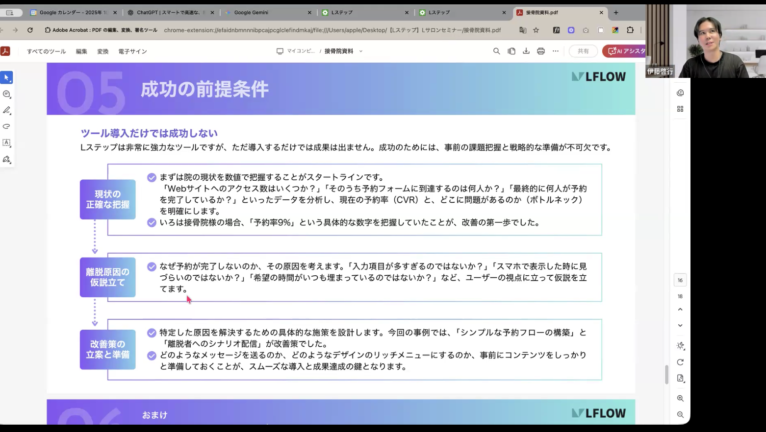Click the 共有 share button
The width and height of the screenshot is (766, 432).
583,51
